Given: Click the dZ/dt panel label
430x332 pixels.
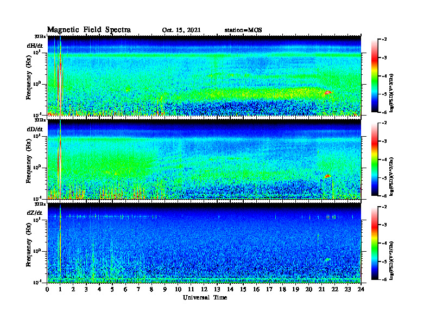Looking at the screenshot, I should [x=35, y=213].
